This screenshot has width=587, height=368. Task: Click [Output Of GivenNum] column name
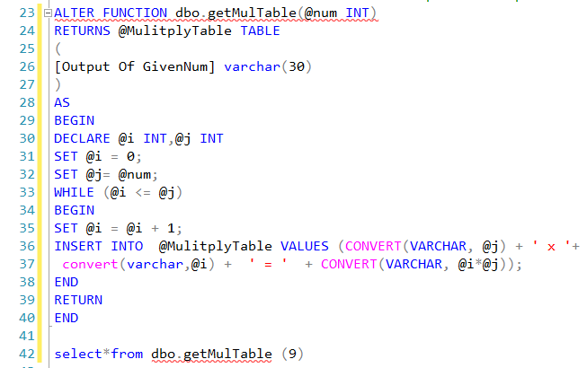135,67
